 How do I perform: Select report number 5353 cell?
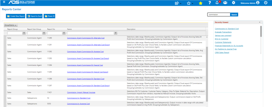(49, 104)
